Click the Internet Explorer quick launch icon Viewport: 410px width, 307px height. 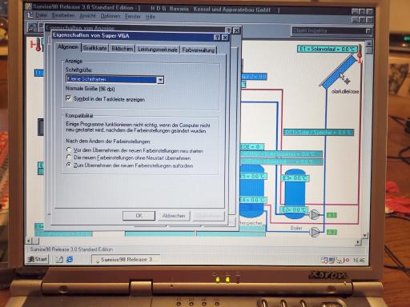[x=70, y=259]
